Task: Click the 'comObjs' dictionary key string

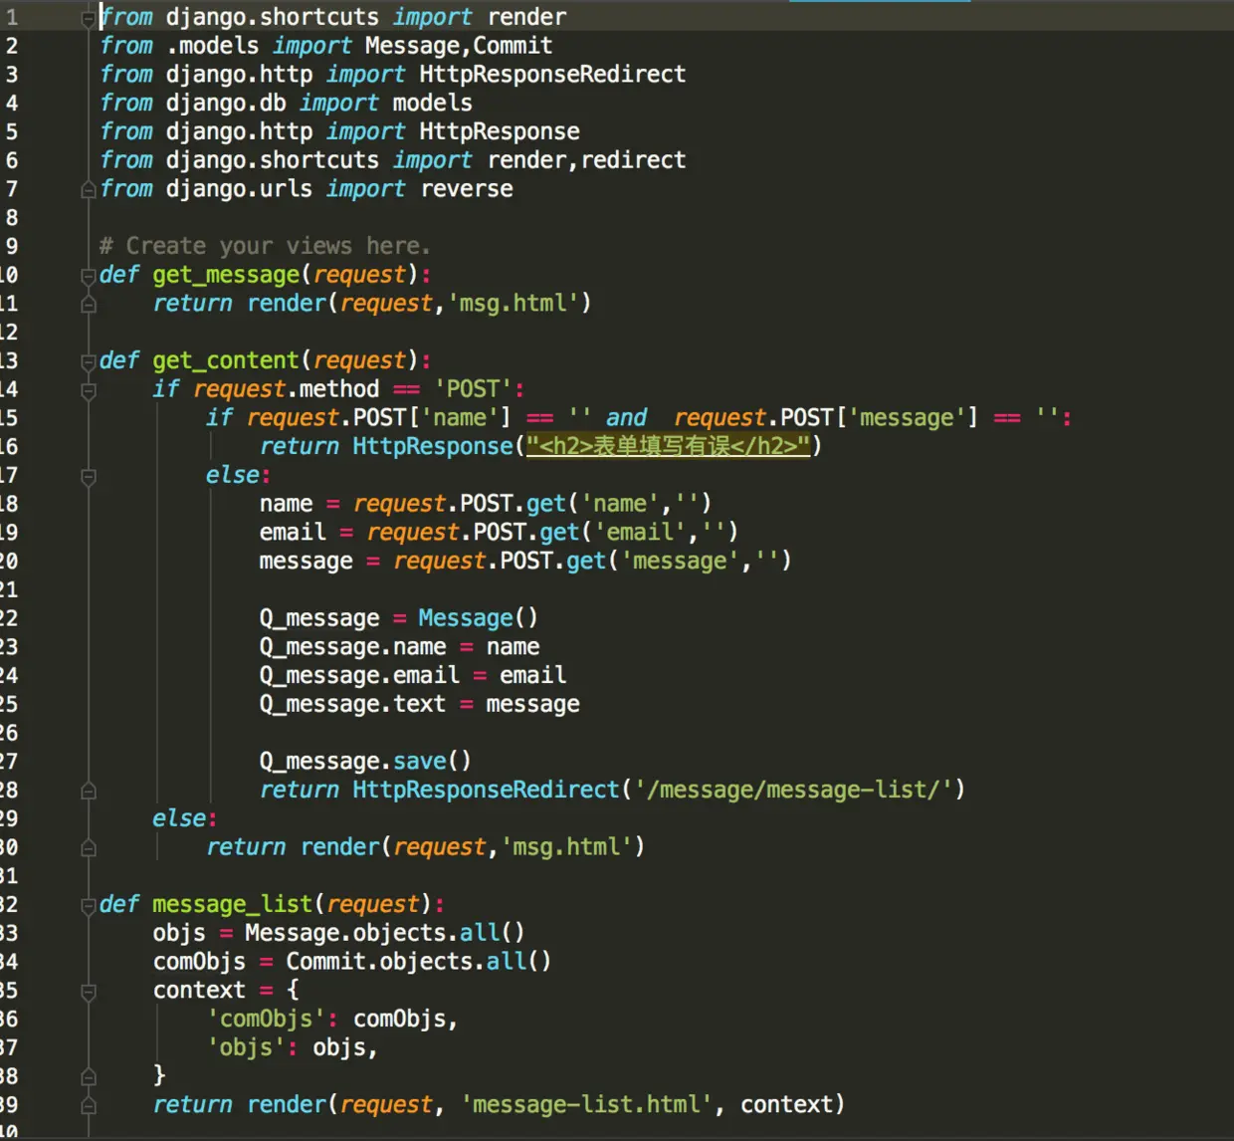Action: (266, 1020)
